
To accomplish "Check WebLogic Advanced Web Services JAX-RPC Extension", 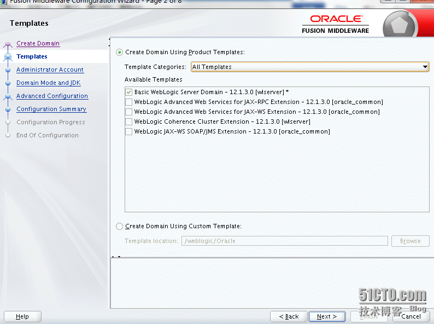I will (x=128, y=102).
